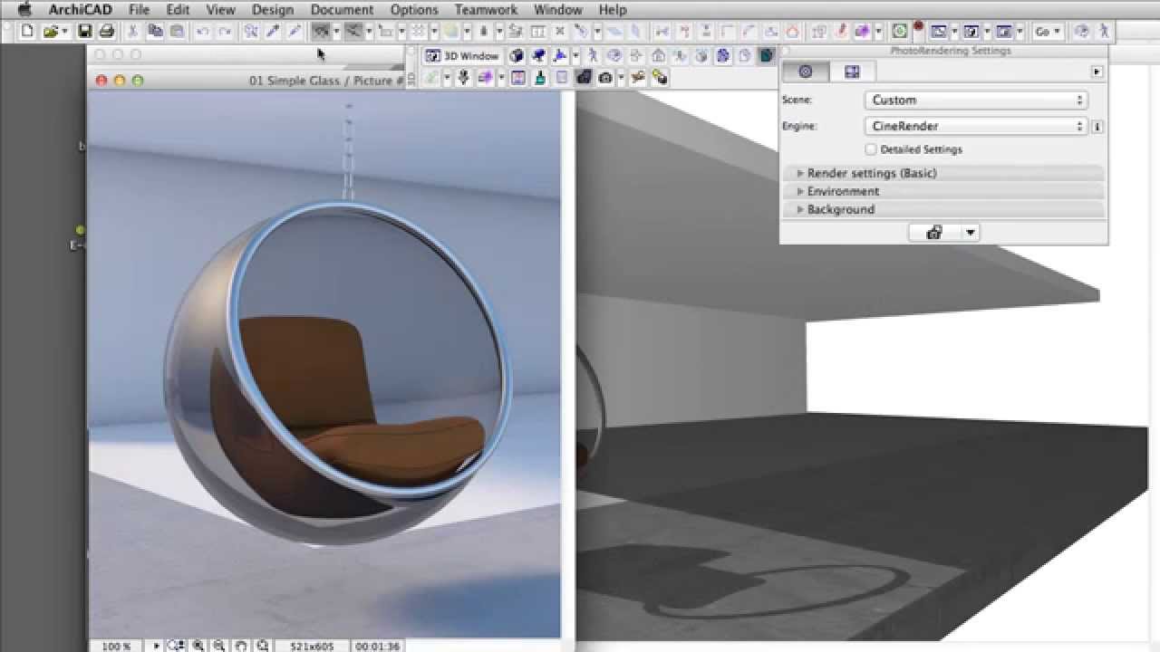Image resolution: width=1160 pixels, height=652 pixels.
Task: Enable the Detailed Settings checkbox
Action: [x=871, y=149]
